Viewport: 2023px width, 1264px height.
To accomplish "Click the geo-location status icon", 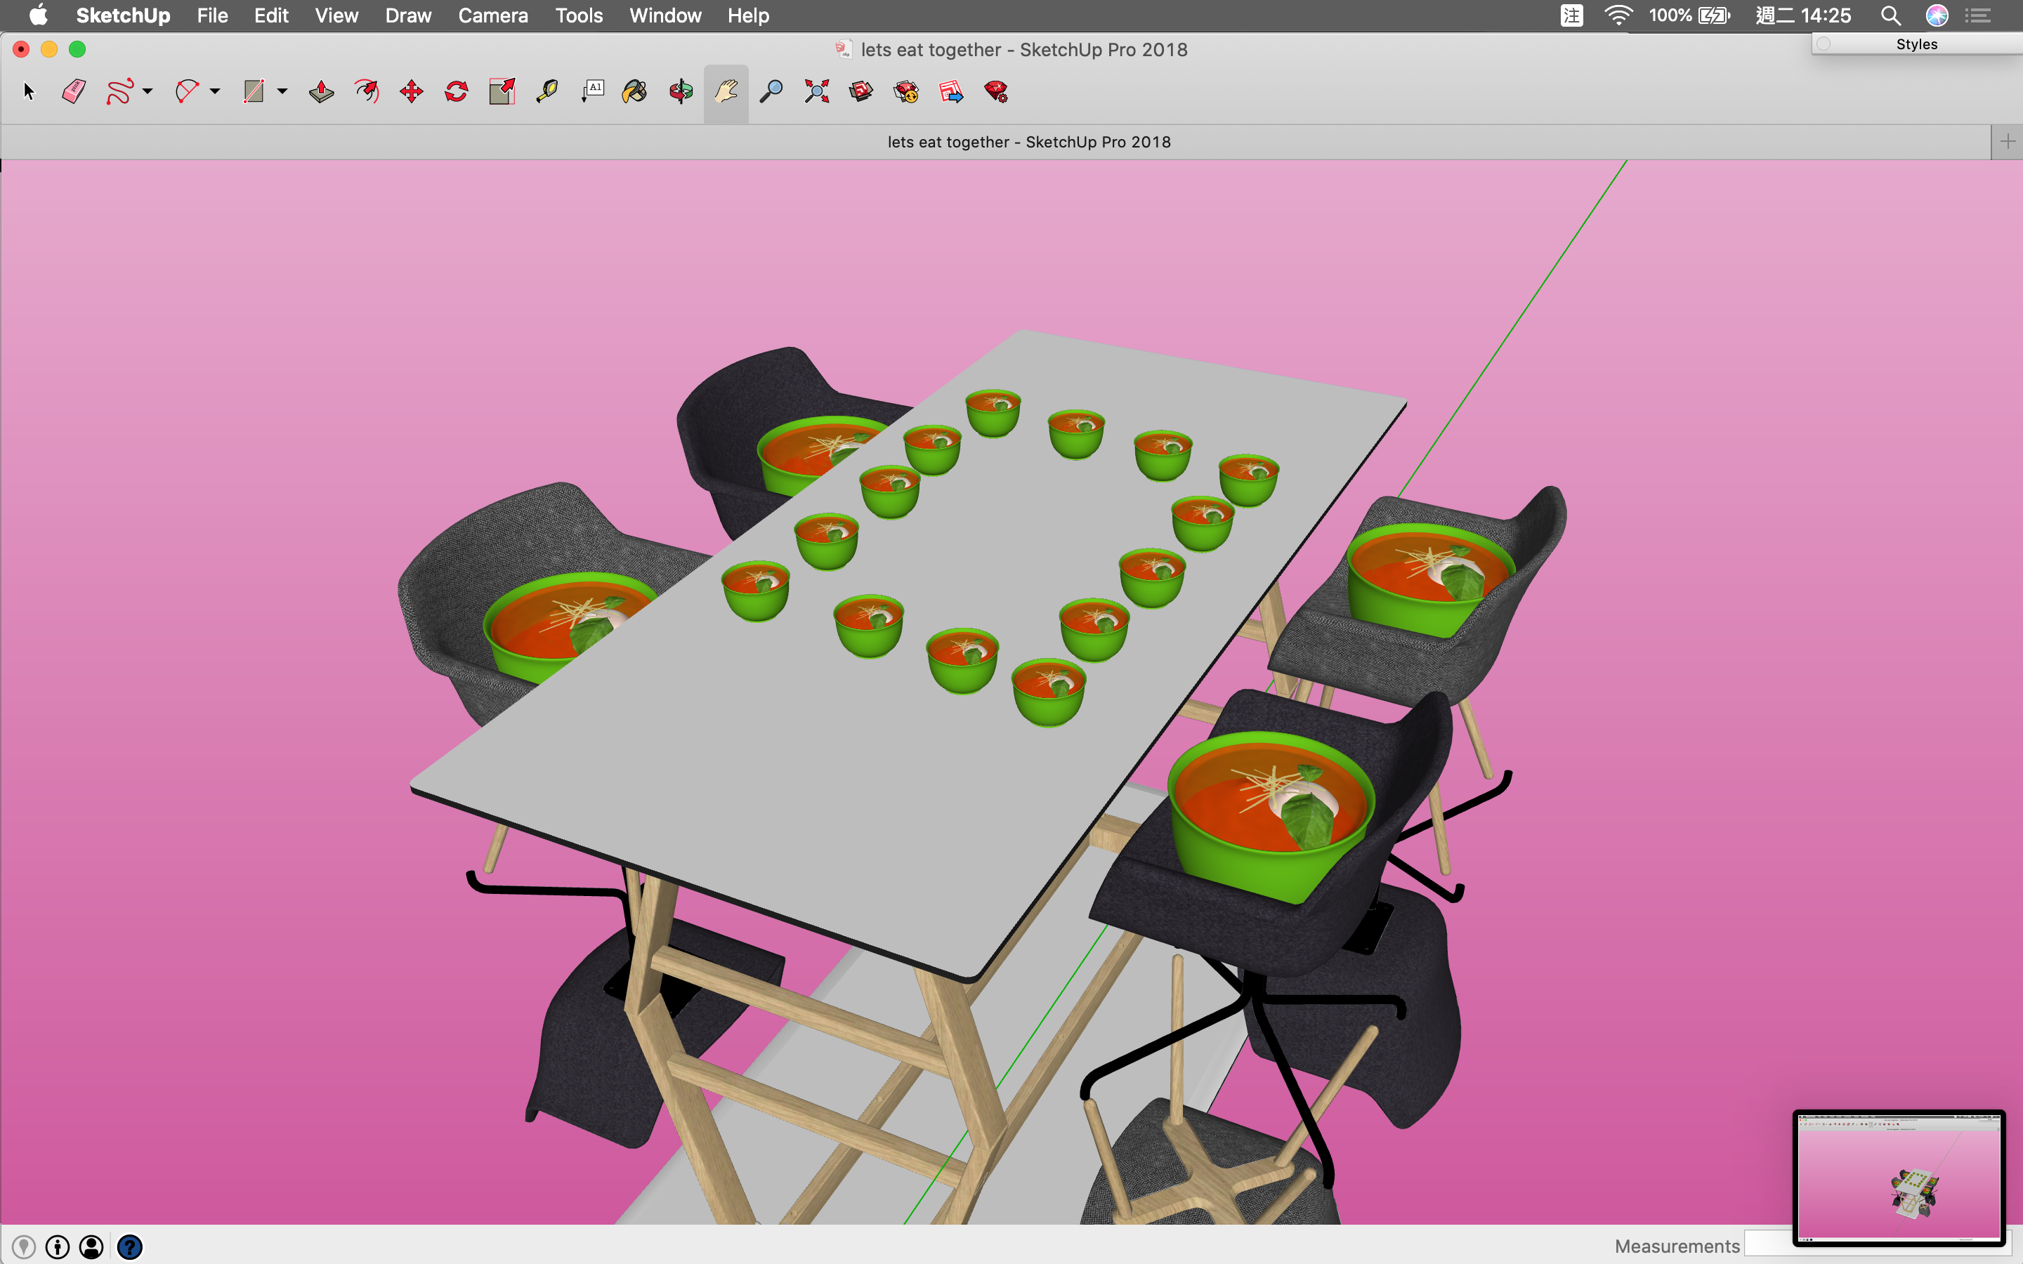I will pyautogui.click(x=23, y=1246).
